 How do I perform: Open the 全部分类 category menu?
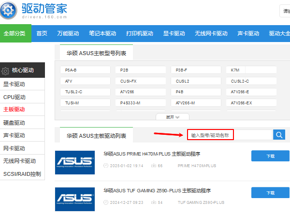[16, 33]
